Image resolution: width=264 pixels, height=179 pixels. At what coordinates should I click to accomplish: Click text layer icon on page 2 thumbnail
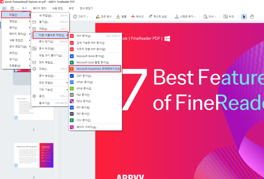16,118
